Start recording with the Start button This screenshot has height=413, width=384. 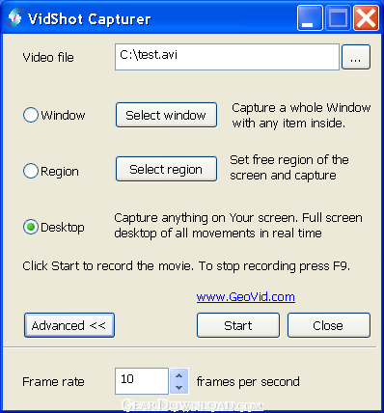[x=238, y=325]
